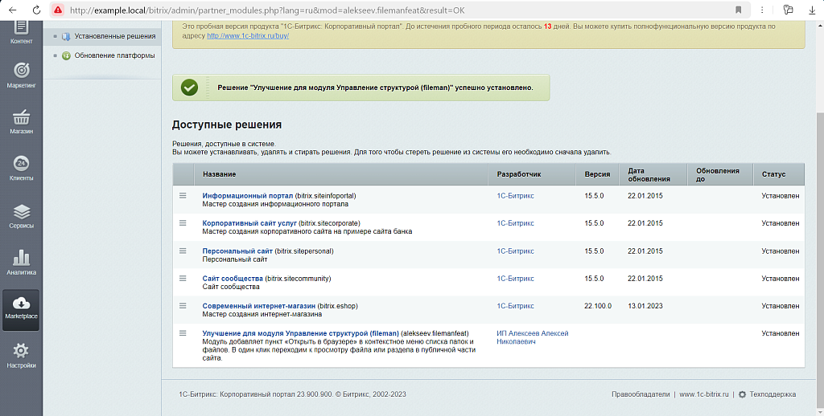Open the www.1c-bitrix.ru/buy/ link
The height and width of the screenshot is (416, 824).
248,36
